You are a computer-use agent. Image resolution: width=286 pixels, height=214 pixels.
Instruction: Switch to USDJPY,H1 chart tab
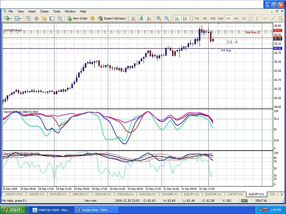coord(37,194)
